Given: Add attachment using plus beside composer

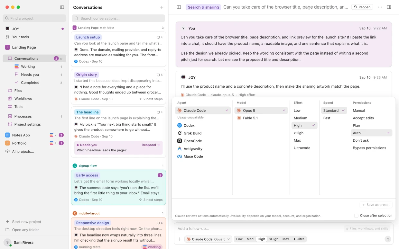Looking at the screenshot, I should pos(180,239).
